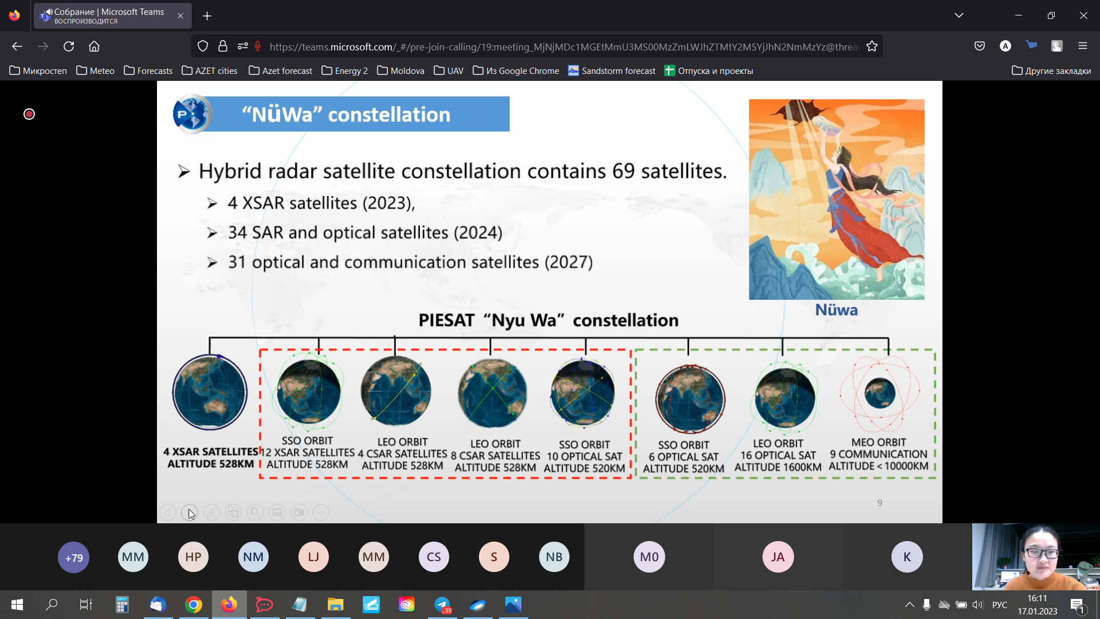
Task: Click the reload page icon
Action: pyautogui.click(x=69, y=46)
